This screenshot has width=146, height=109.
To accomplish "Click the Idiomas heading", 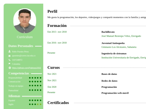I will (x=14, y=96).
